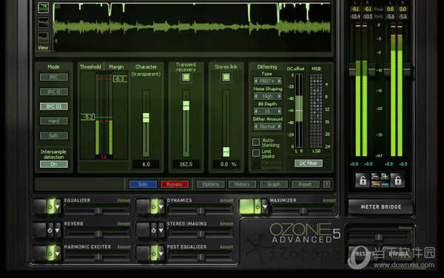Select Hard limiter mode
The height and width of the screenshot is (278, 444).
54,121
